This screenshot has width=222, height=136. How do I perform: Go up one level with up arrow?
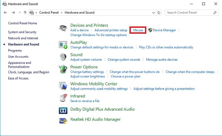coord(25,12)
